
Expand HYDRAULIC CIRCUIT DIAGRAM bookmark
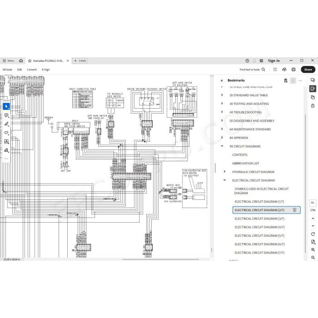tap(224, 172)
